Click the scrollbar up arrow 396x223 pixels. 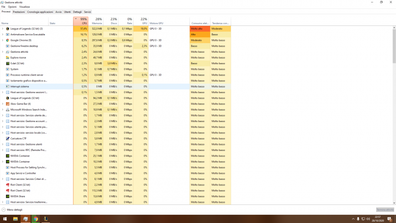[394, 27]
